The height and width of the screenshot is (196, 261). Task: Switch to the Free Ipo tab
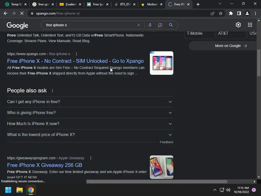96,4
